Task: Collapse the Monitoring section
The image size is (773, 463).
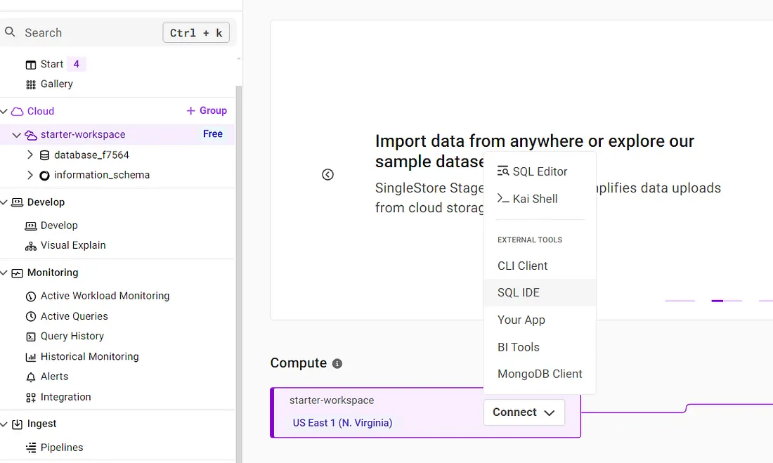Action: click(x=4, y=273)
